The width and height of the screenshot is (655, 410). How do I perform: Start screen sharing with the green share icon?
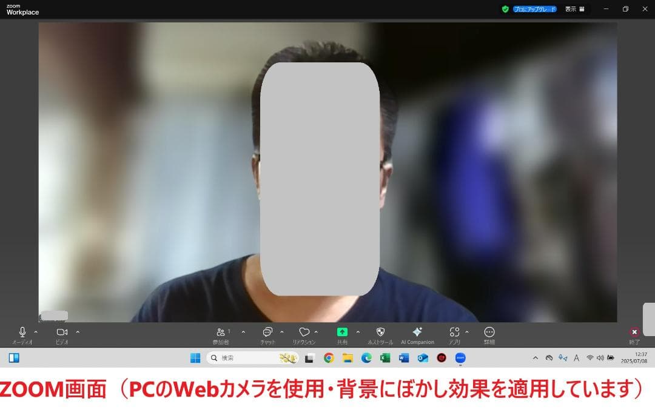[x=343, y=332]
